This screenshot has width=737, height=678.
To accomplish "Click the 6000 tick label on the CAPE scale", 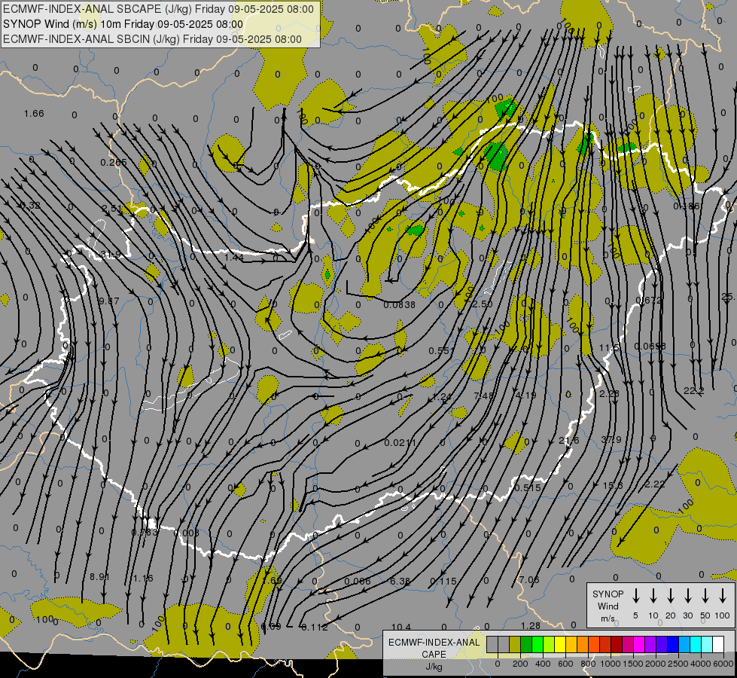I will (723, 664).
